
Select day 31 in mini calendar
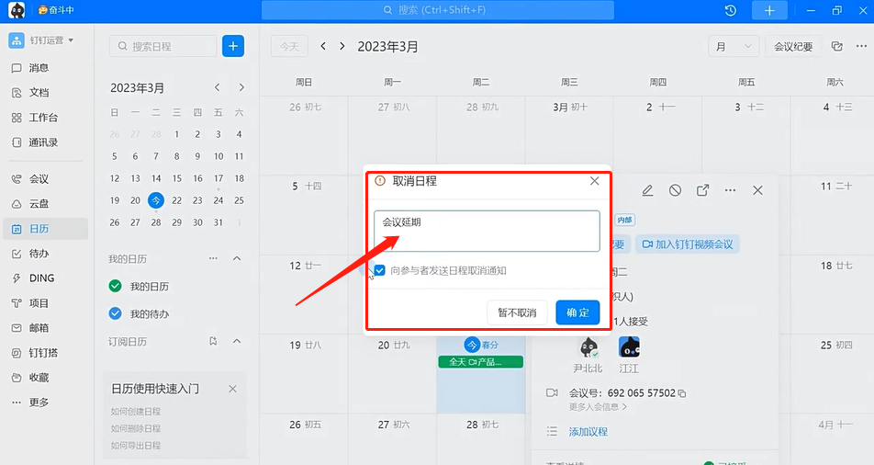218,222
